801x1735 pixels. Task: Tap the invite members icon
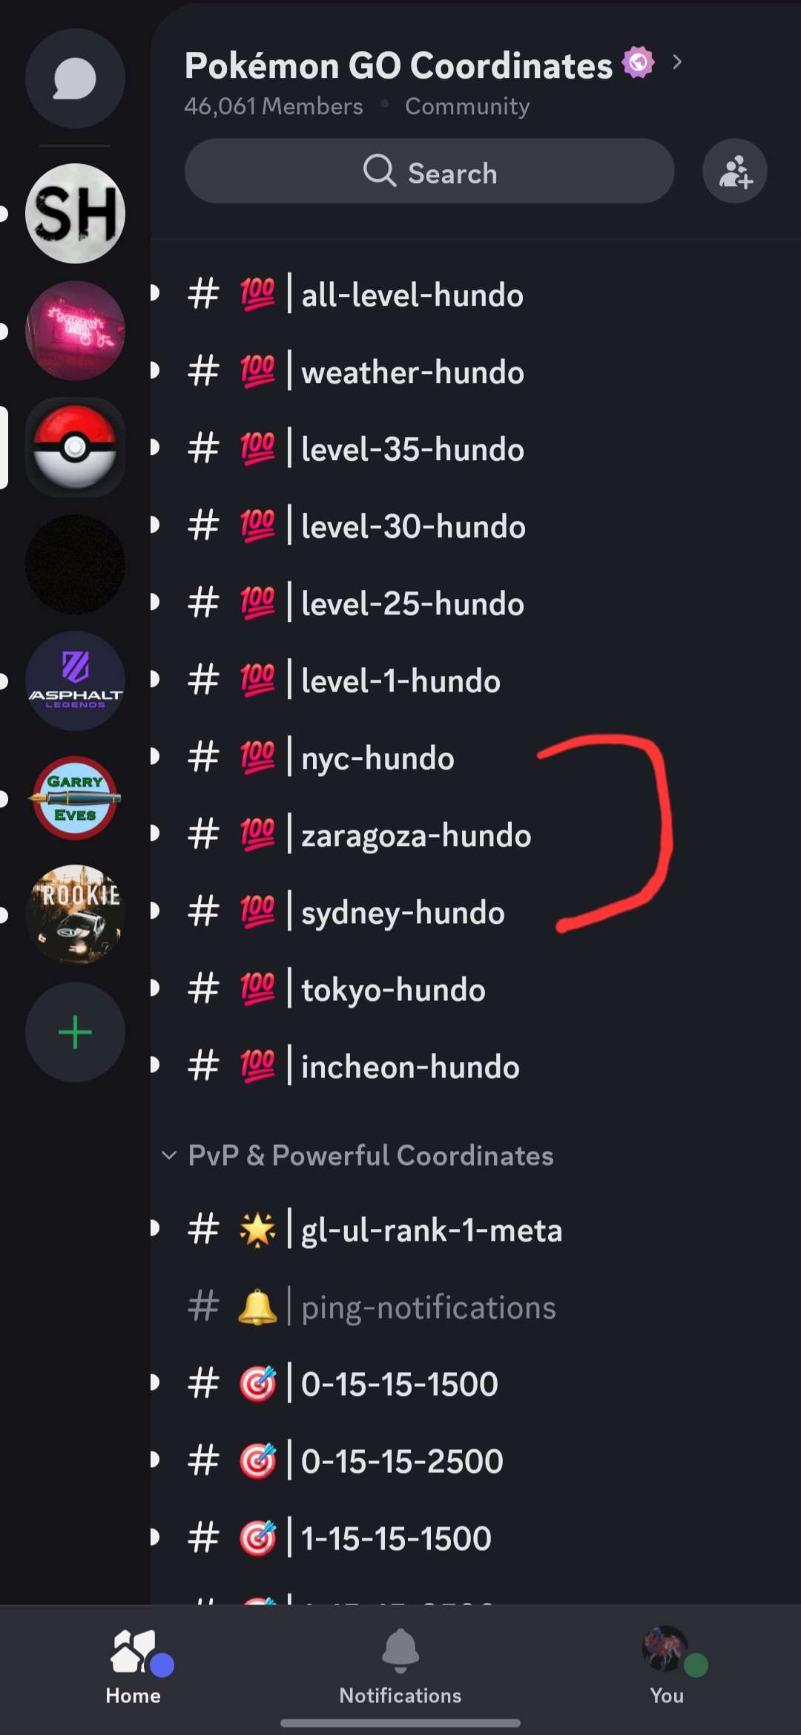pyautogui.click(x=735, y=171)
